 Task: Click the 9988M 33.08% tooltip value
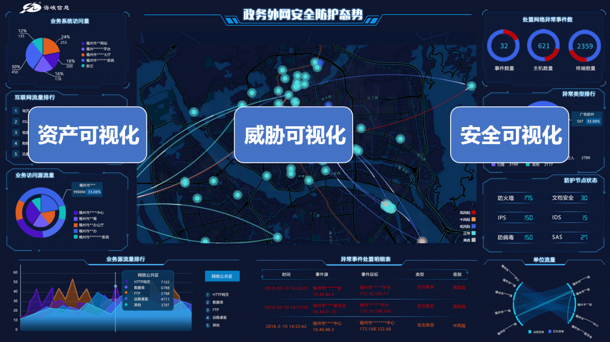click(87, 192)
